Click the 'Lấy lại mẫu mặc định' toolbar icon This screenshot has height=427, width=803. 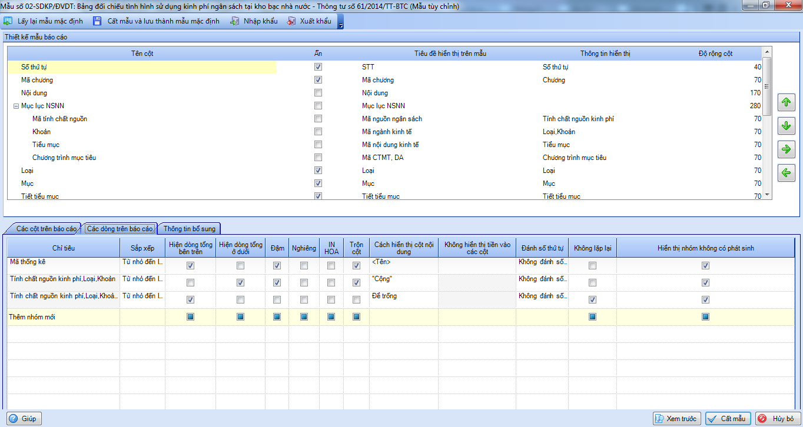click(x=8, y=21)
